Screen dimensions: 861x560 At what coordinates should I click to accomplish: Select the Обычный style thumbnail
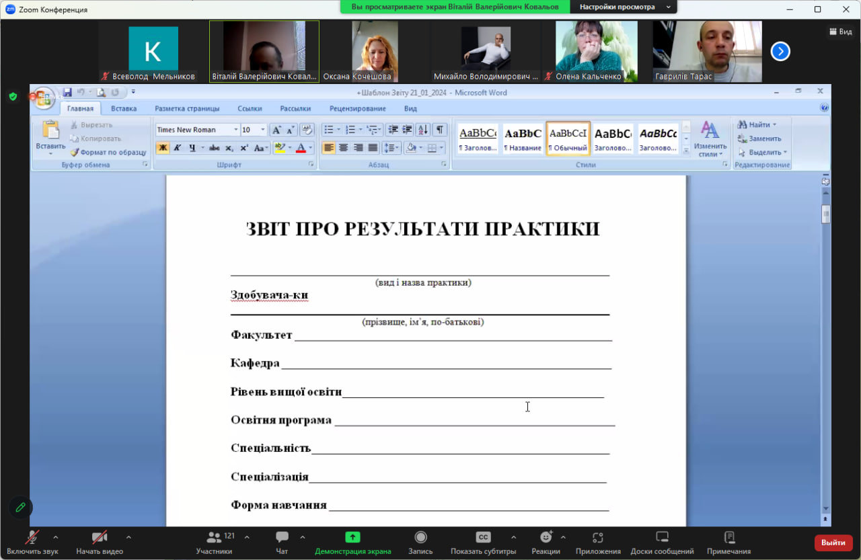(x=568, y=138)
